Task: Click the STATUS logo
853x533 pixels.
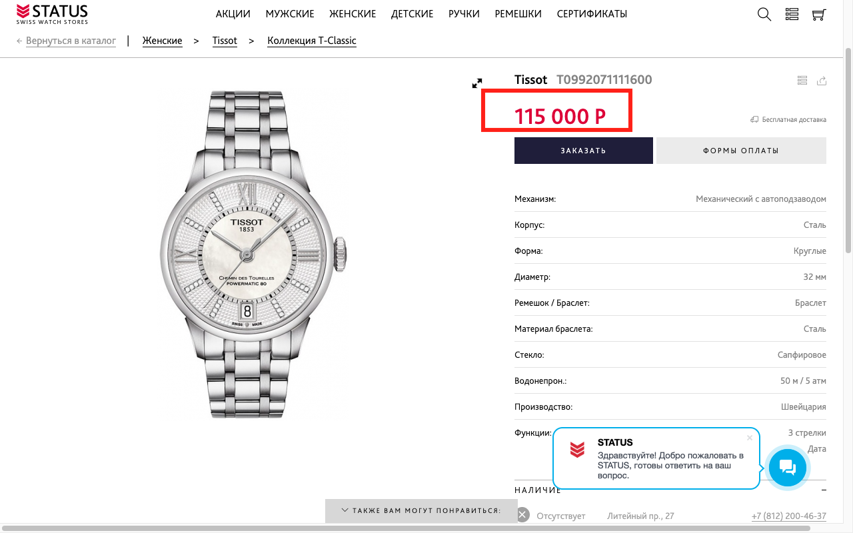Action: (52, 15)
